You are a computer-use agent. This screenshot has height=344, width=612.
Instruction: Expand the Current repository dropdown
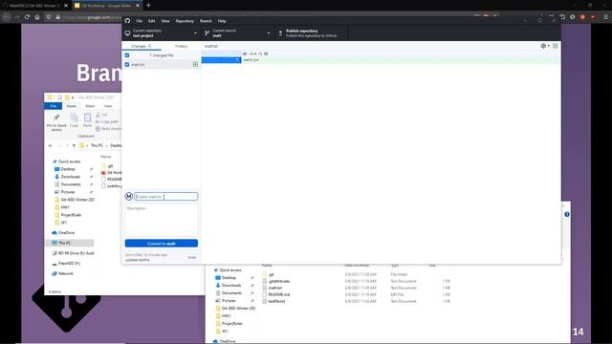pos(161,33)
